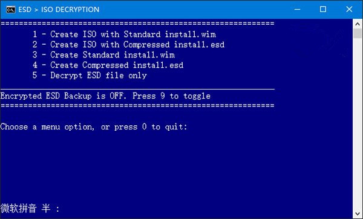Viewport: 363px width, 219px height.
Task: Minimize the ESD ISO DECRYPTION window
Action: [x=297, y=10]
